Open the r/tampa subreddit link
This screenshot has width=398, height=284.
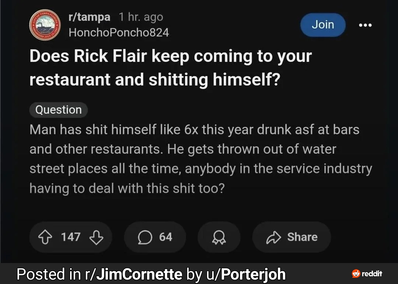coord(90,17)
